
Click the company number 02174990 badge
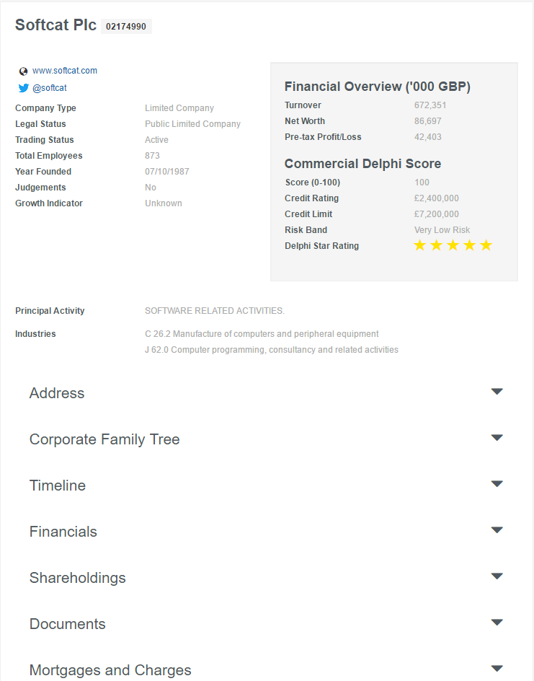pos(126,27)
